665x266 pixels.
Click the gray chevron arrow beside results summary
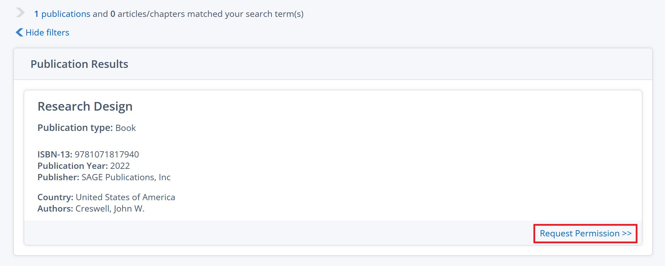[20, 13]
